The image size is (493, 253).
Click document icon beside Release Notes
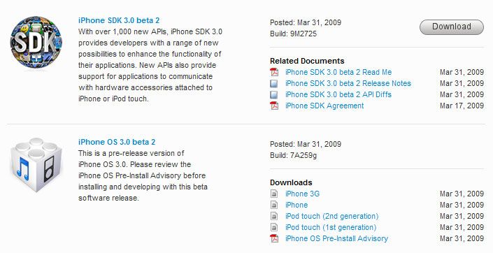coord(274,84)
